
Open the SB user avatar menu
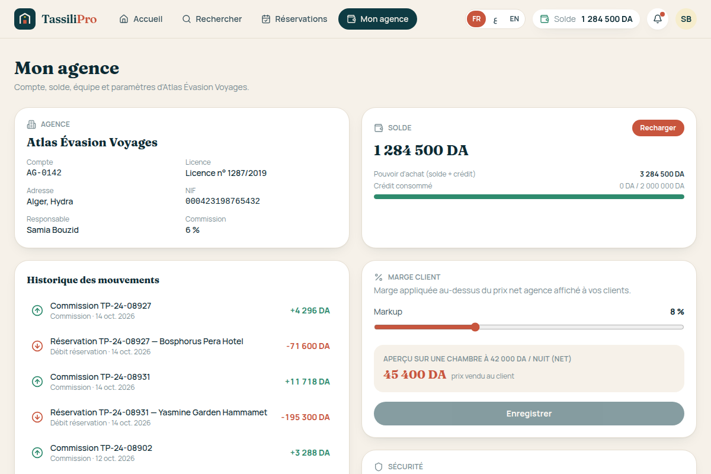pos(686,19)
